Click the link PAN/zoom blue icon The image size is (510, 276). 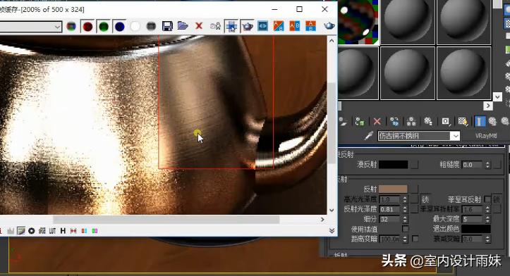point(263,26)
